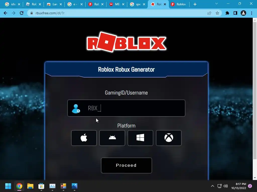Bookmark this page with star icon
The image size is (257, 192).
[217, 13]
